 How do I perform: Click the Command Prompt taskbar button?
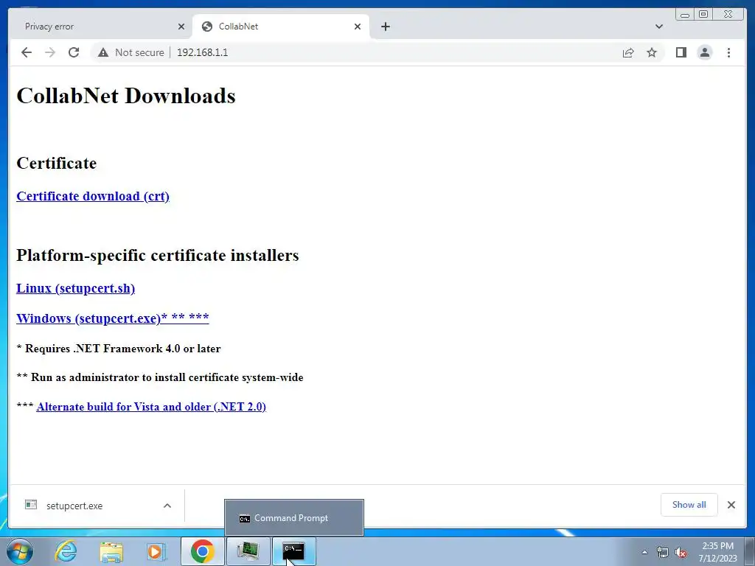coord(293,551)
